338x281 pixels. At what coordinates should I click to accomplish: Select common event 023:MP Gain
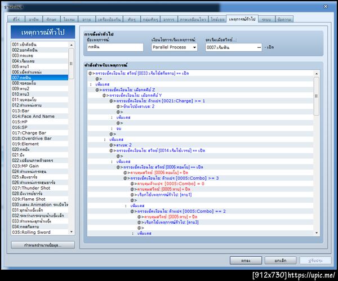tap(39, 166)
